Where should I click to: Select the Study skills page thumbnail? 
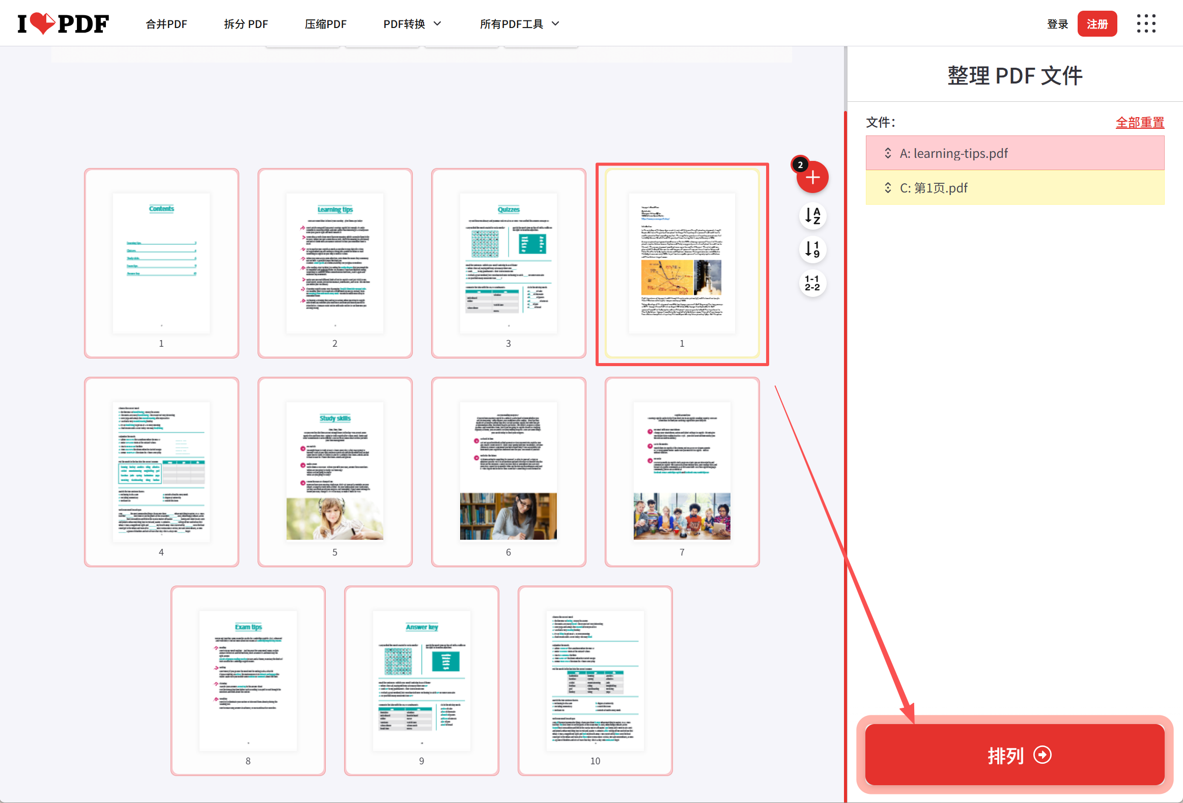(x=334, y=472)
